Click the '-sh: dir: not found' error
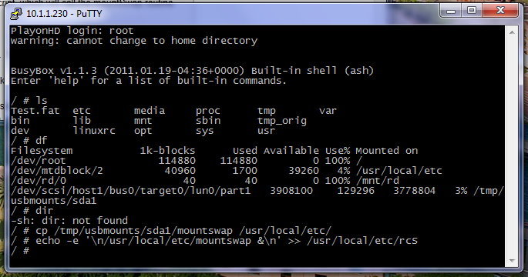The height and width of the screenshot is (277, 528). click(x=69, y=221)
